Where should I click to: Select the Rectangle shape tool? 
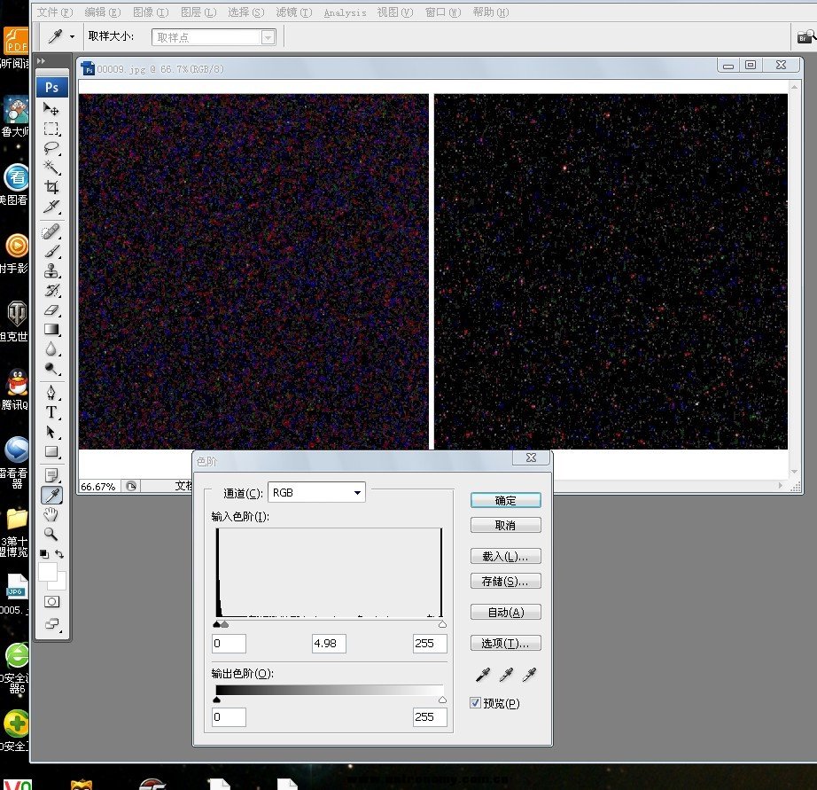click(x=51, y=451)
